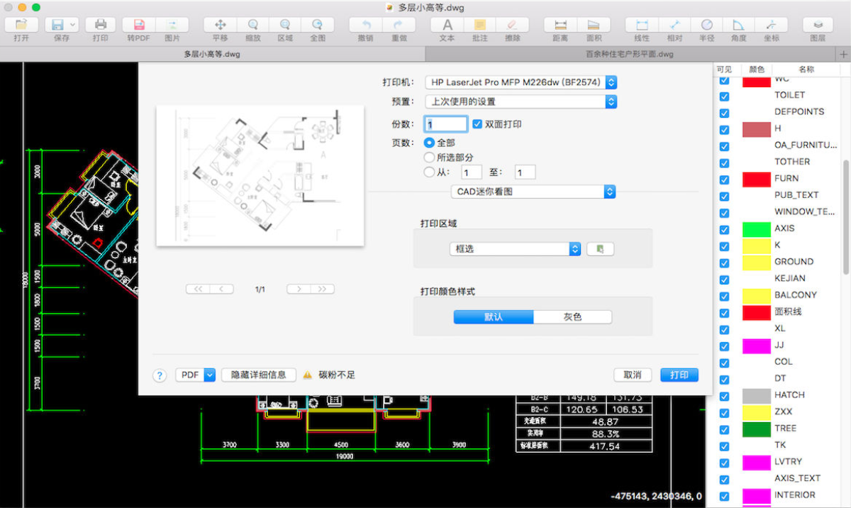The width and height of the screenshot is (851, 508).
Task: Click the green AXIS layer color swatch
Action: (x=757, y=229)
